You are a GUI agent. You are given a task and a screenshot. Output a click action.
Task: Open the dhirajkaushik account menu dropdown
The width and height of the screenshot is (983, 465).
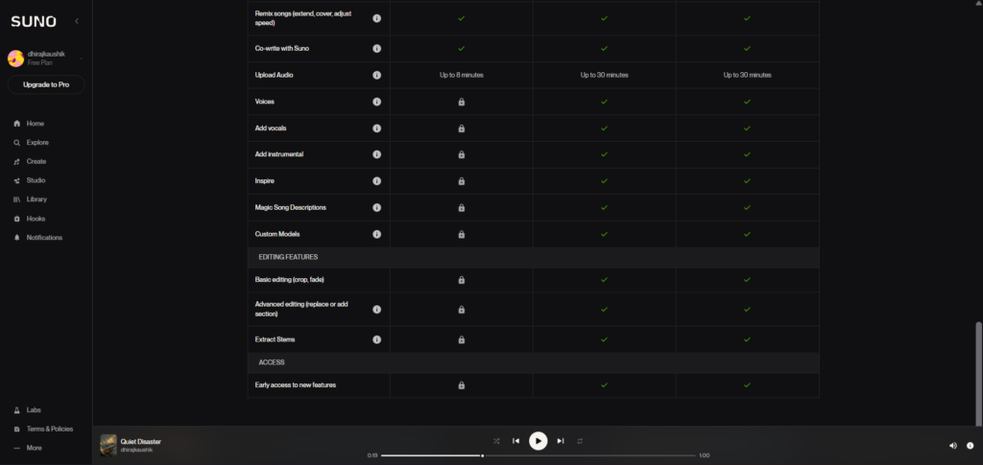tap(82, 58)
